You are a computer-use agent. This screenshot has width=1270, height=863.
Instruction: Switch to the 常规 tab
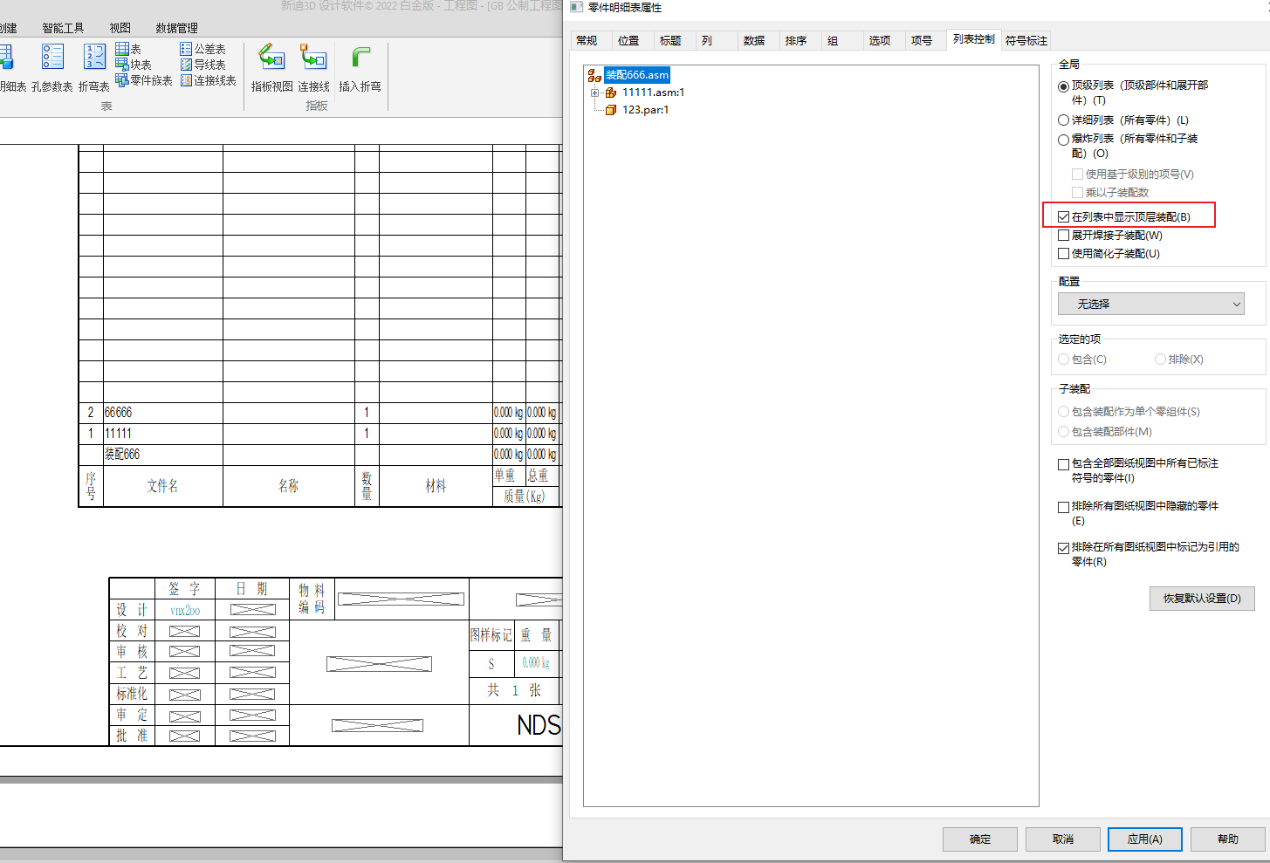click(x=587, y=41)
